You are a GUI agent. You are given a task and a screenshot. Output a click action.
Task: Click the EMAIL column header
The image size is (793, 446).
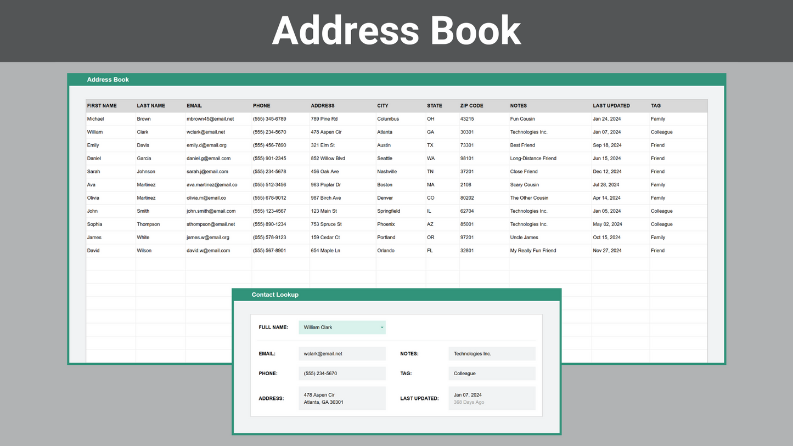(194, 105)
